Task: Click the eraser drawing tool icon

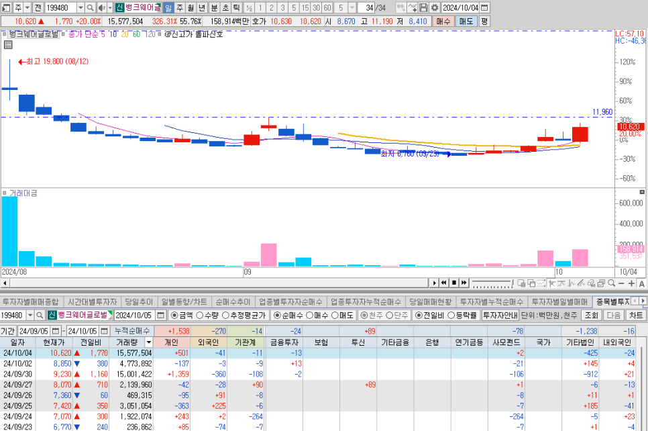Action: (592, 283)
